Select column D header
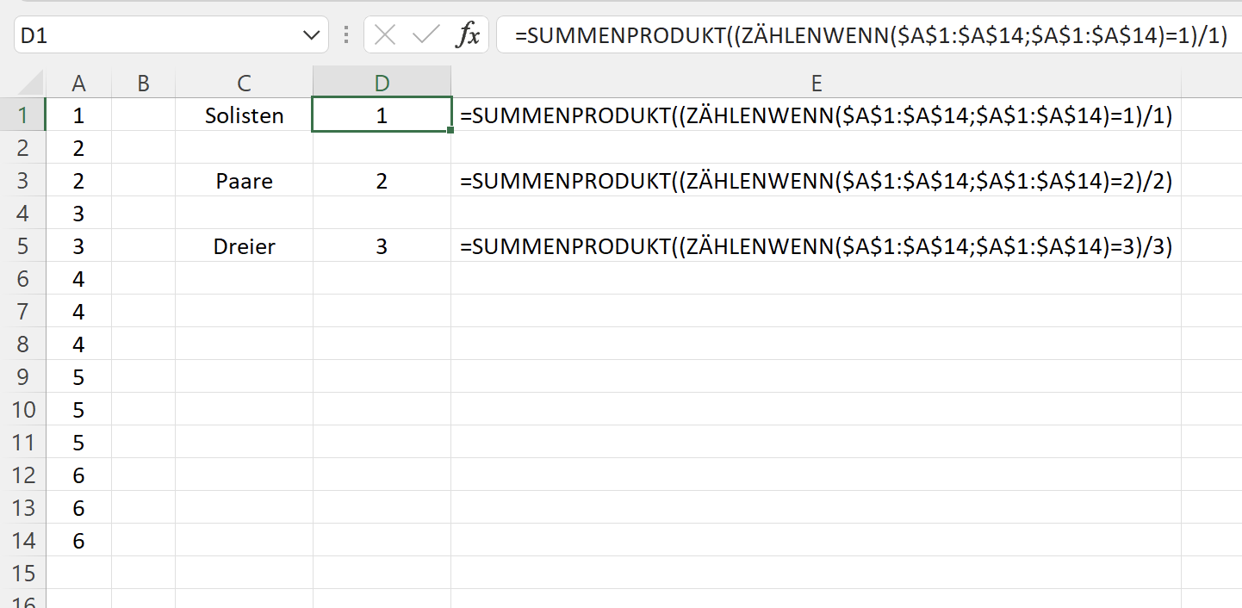 pyautogui.click(x=382, y=83)
